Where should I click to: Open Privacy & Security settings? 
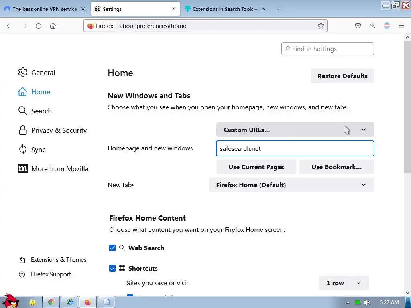[53, 130]
